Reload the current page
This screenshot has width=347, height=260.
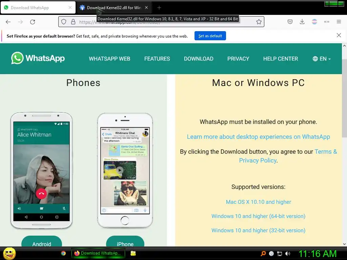33,22
